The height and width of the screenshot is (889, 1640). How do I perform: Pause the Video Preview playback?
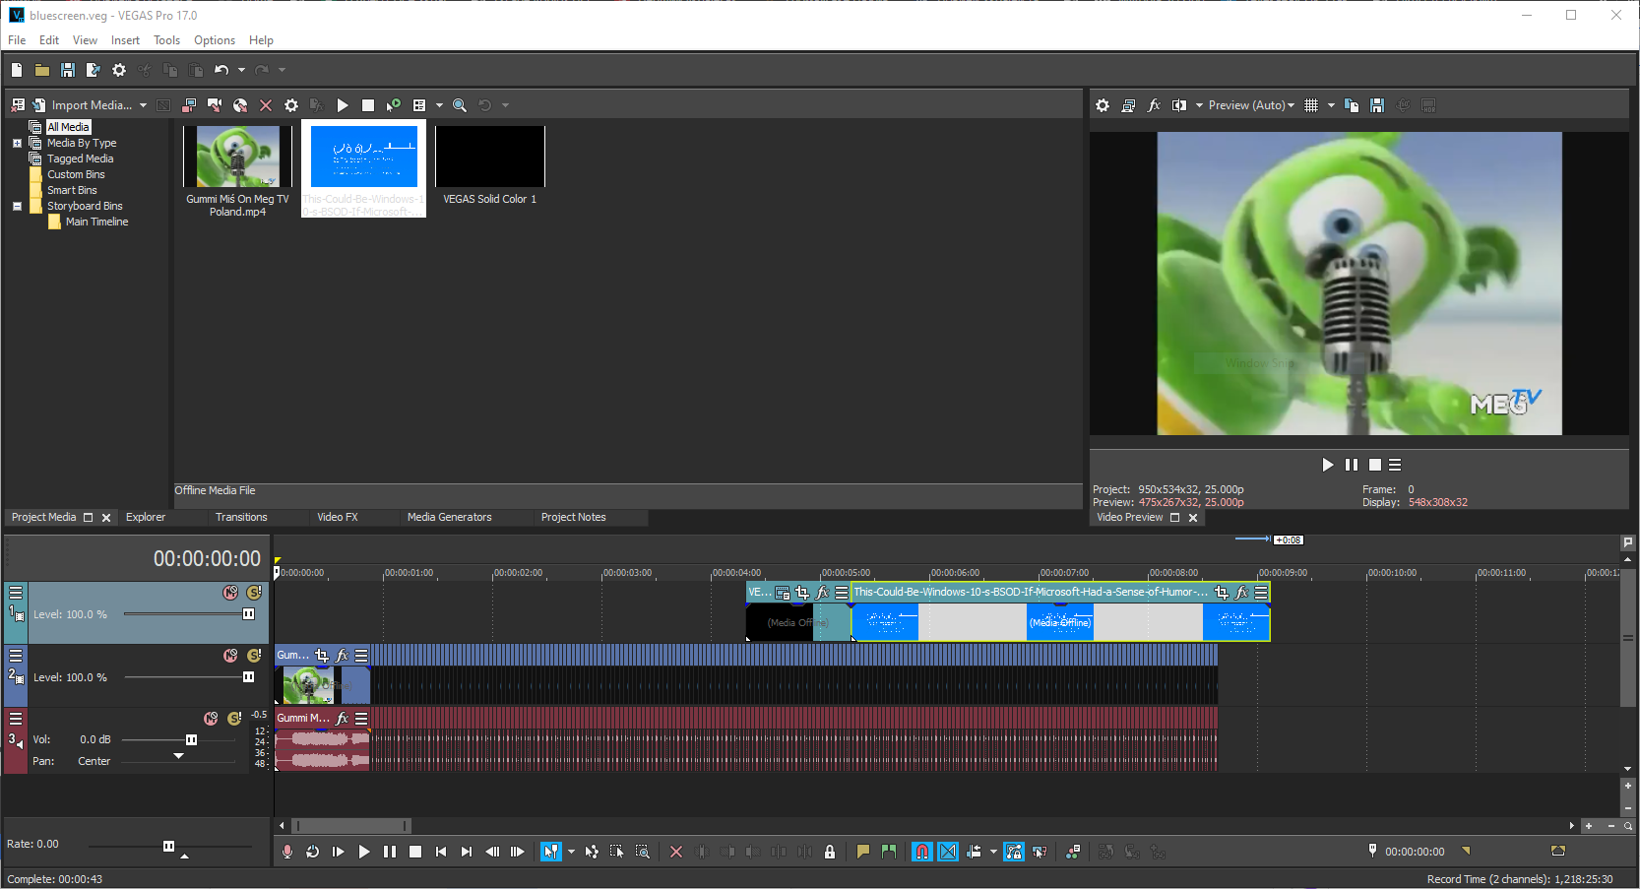pos(1352,465)
